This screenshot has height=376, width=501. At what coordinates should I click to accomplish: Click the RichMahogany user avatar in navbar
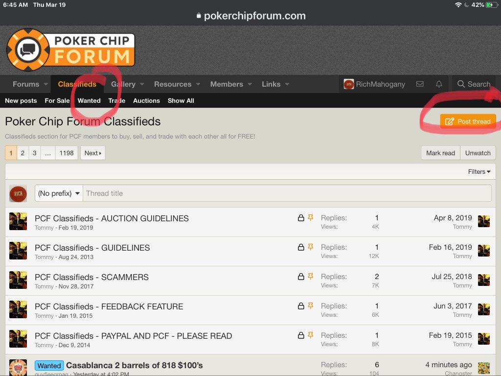348,84
